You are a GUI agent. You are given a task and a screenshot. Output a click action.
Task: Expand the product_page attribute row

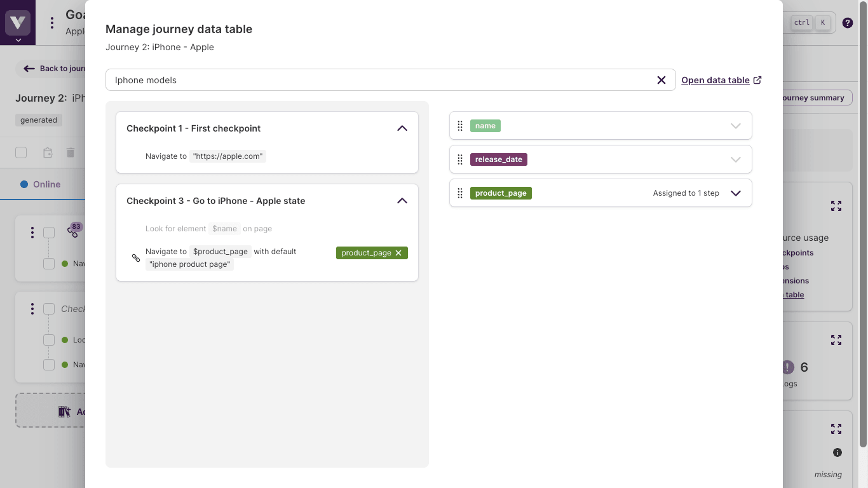735,193
